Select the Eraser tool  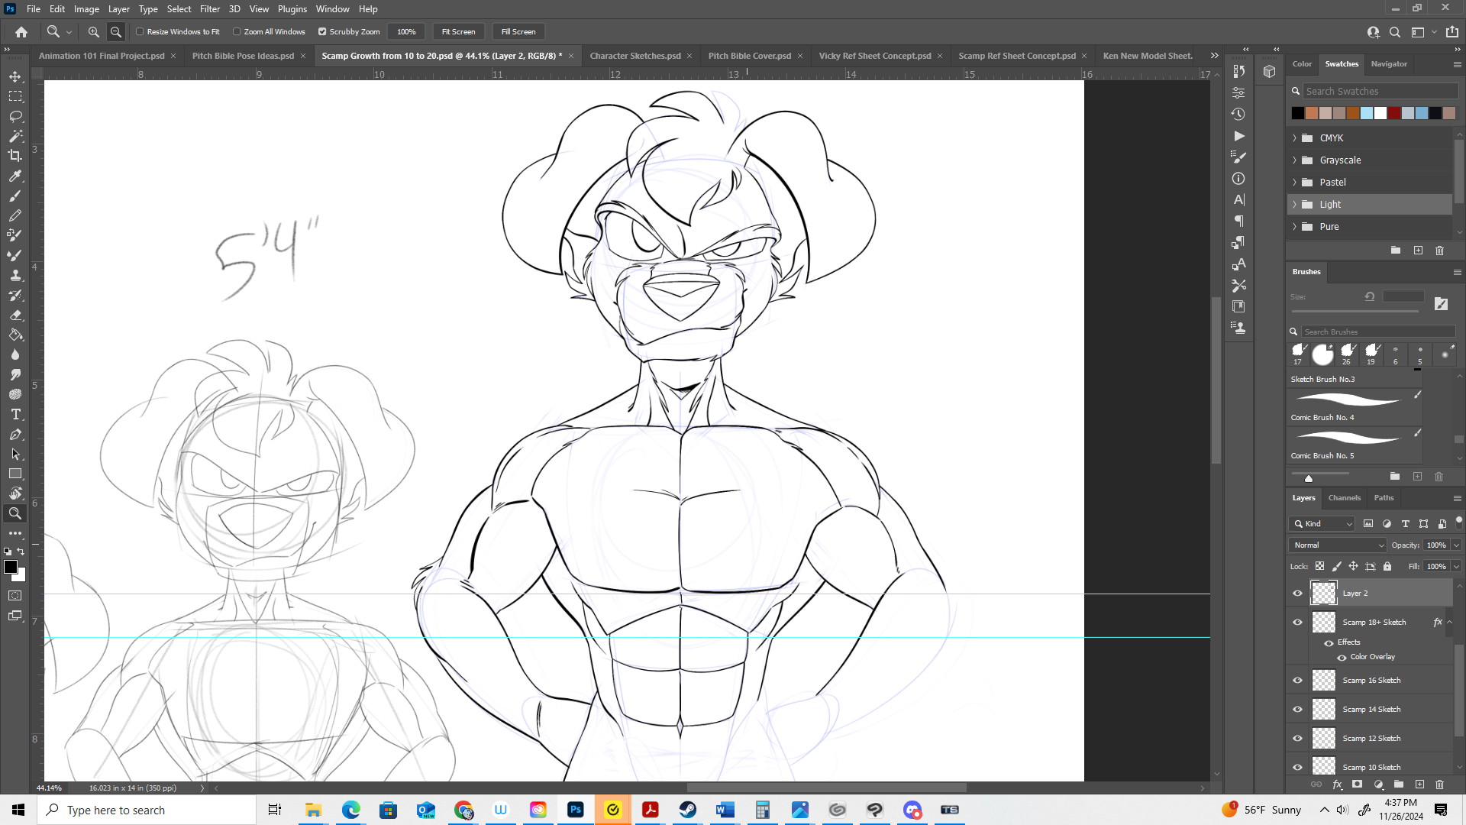[x=15, y=315]
